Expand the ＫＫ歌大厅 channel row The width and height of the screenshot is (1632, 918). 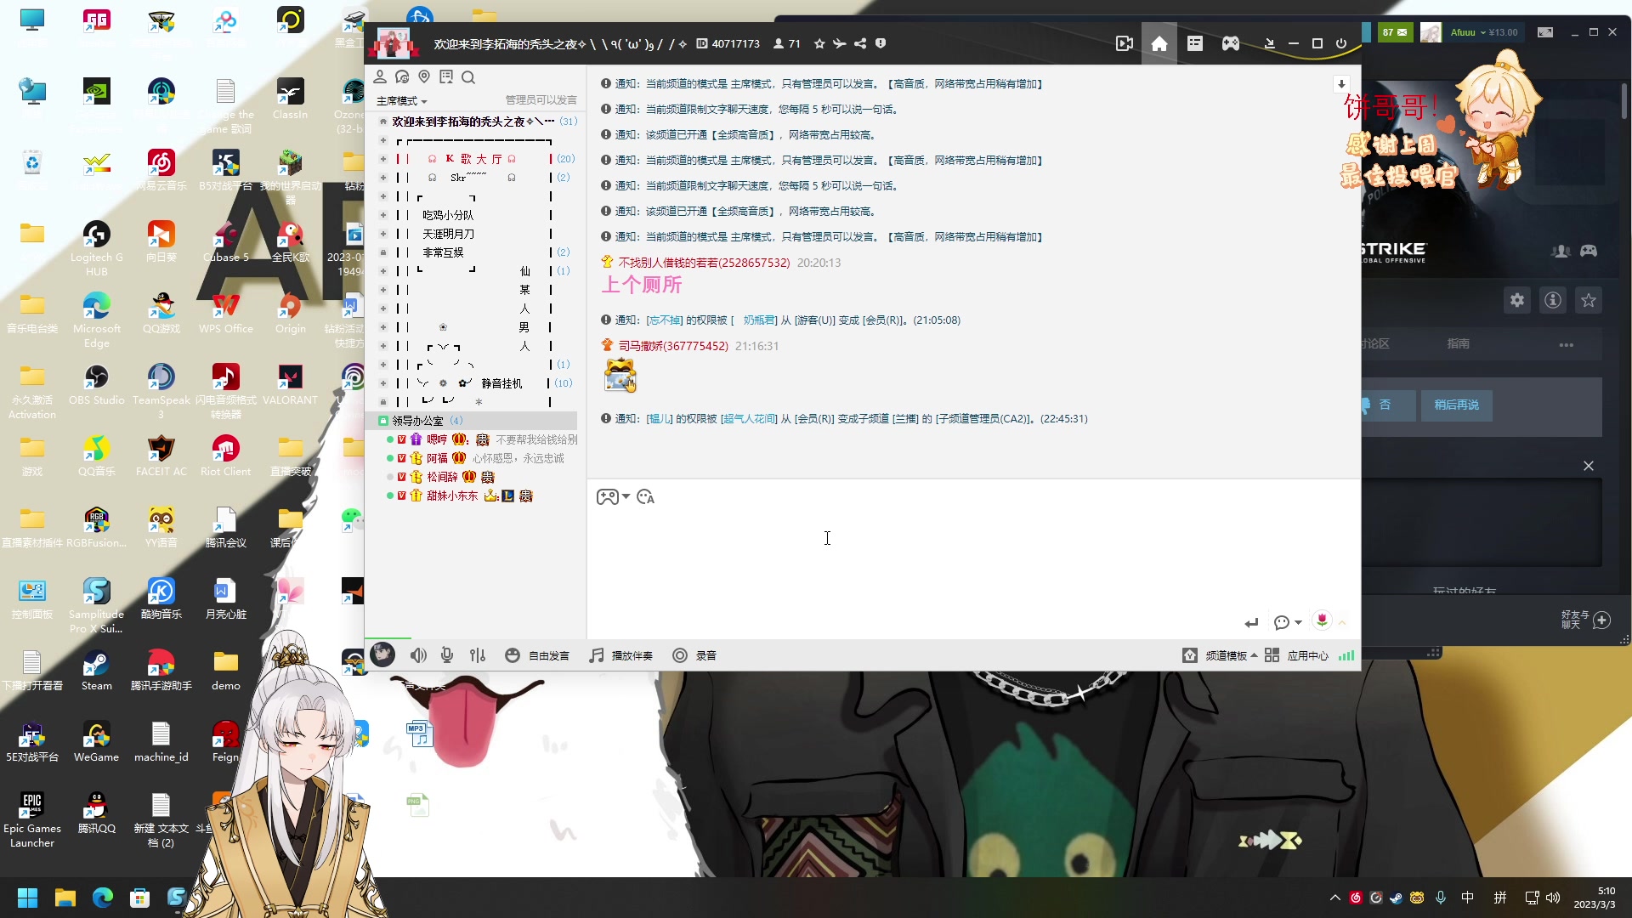click(383, 159)
